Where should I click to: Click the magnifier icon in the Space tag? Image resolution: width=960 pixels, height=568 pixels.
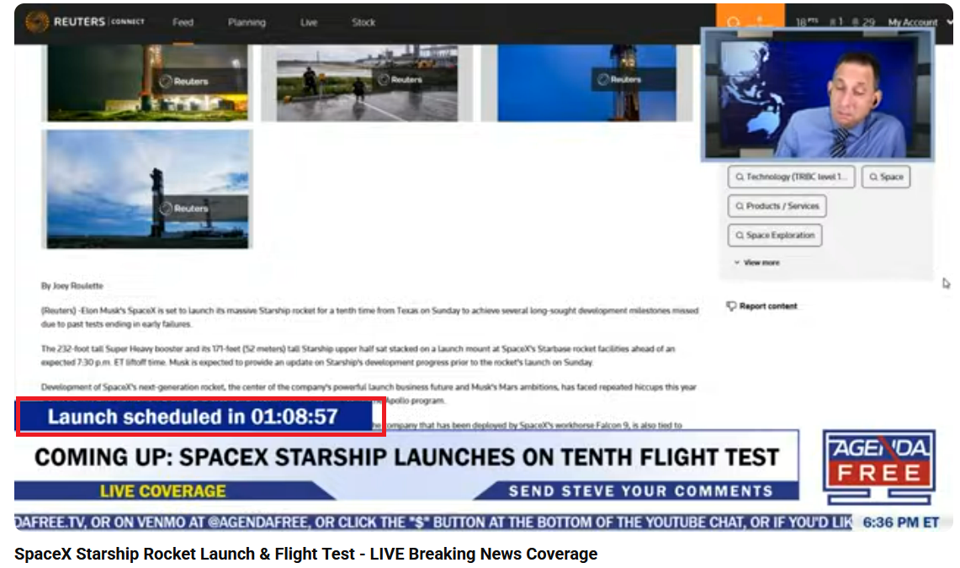[873, 178]
